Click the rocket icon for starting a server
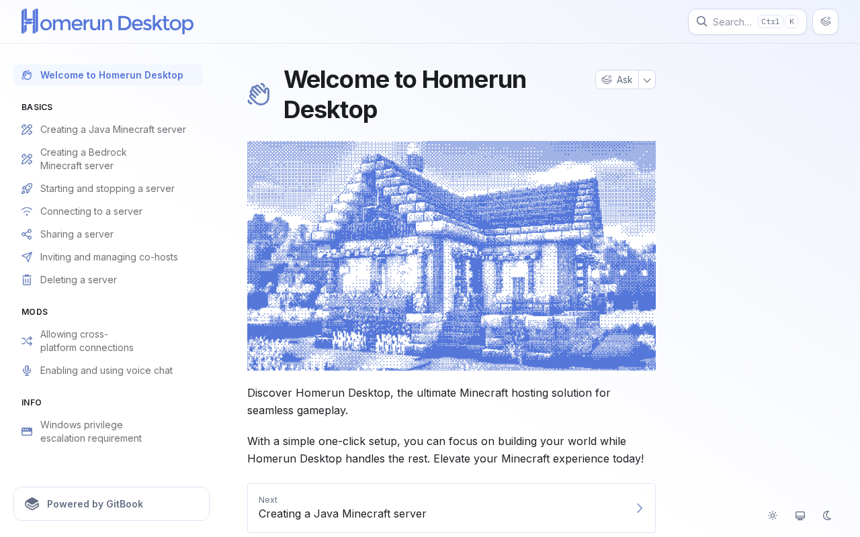Screen dimensions: 860x537 click(x=27, y=189)
